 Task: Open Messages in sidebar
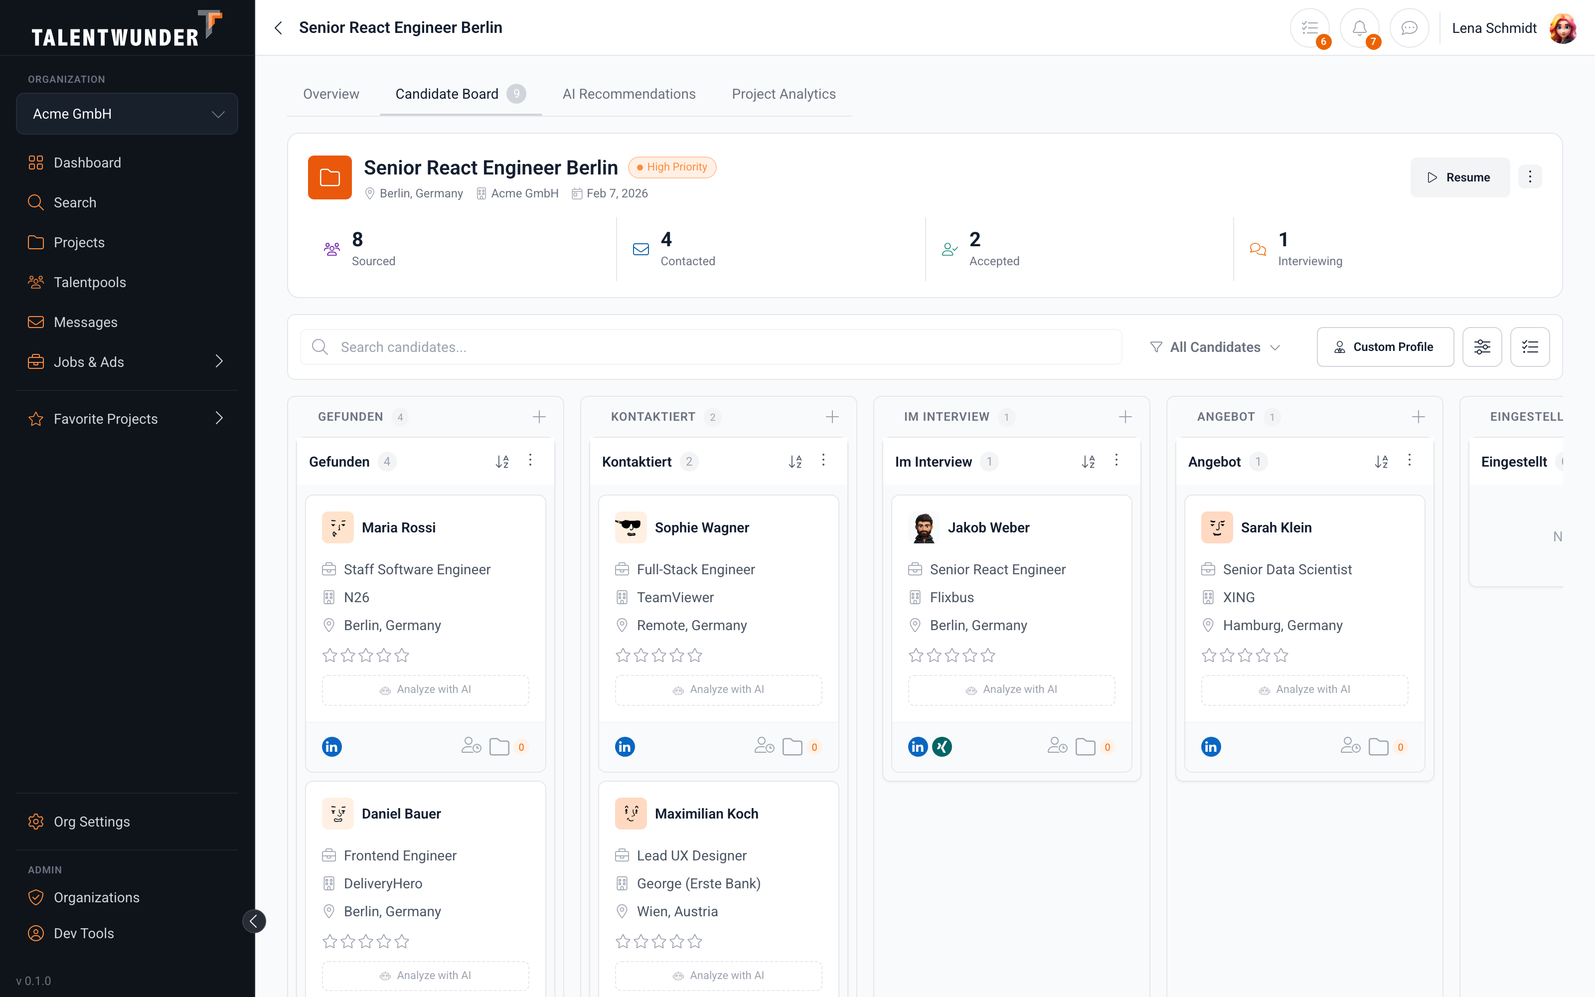(127, 322)
